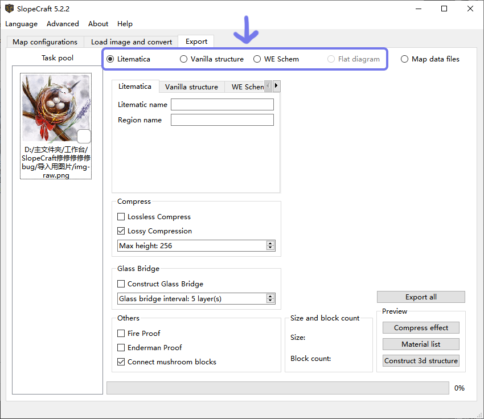The width and height of the screenshot is (484, 419).
Task: Check the Fire Proof option
Action: [x=121, y=334]
